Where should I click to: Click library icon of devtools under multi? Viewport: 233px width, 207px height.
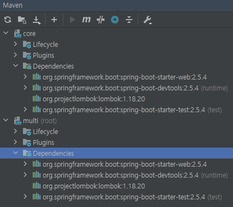click(x=37, y=175)
